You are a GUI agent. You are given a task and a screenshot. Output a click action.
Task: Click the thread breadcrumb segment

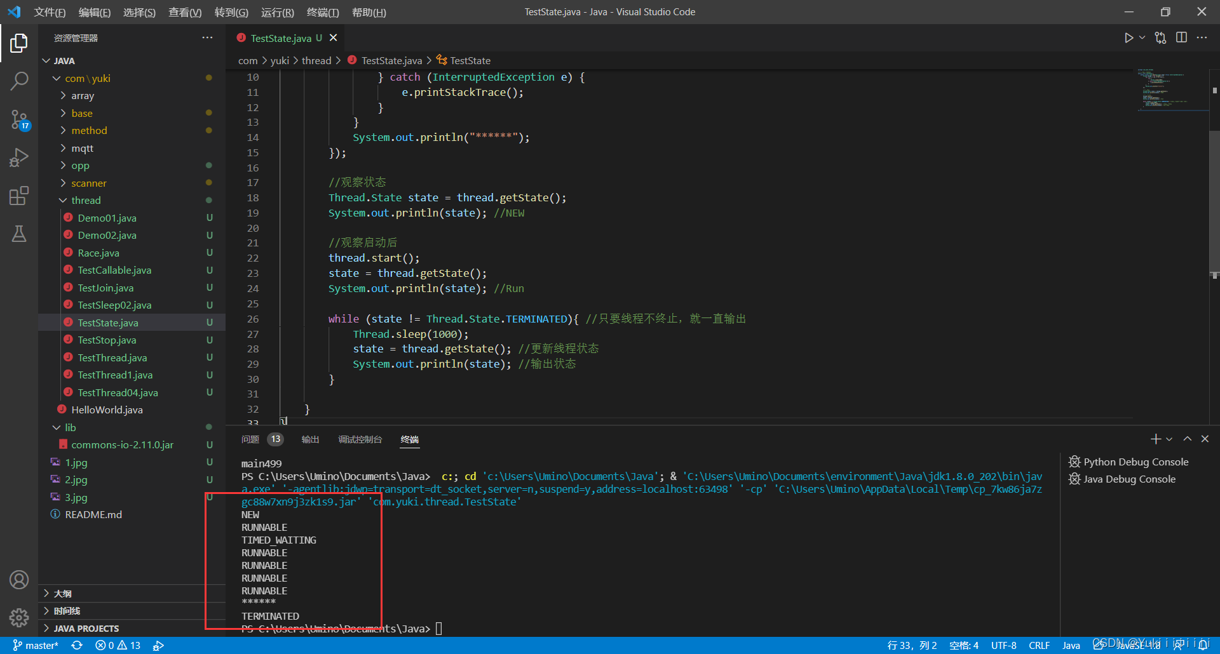click(x=316, y=60)
